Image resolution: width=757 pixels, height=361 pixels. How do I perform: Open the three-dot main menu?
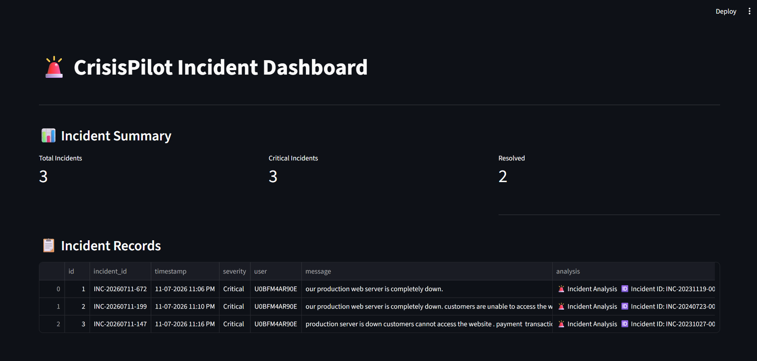click(x=749, y=11)
